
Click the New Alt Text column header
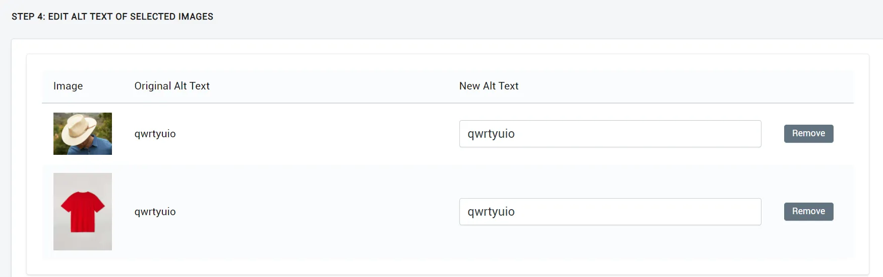(489, 86)
